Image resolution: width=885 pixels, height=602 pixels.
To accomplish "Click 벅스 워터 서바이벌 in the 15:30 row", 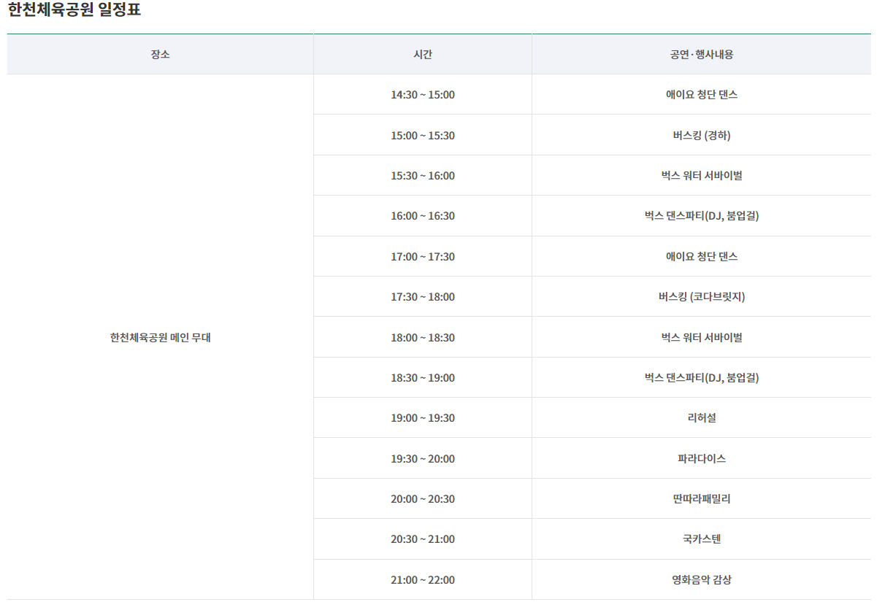I will (702, 175).
